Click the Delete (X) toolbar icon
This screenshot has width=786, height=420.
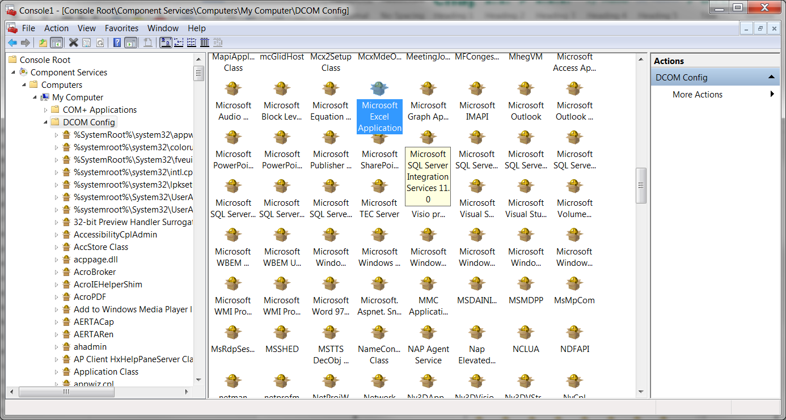coord(74,43)
